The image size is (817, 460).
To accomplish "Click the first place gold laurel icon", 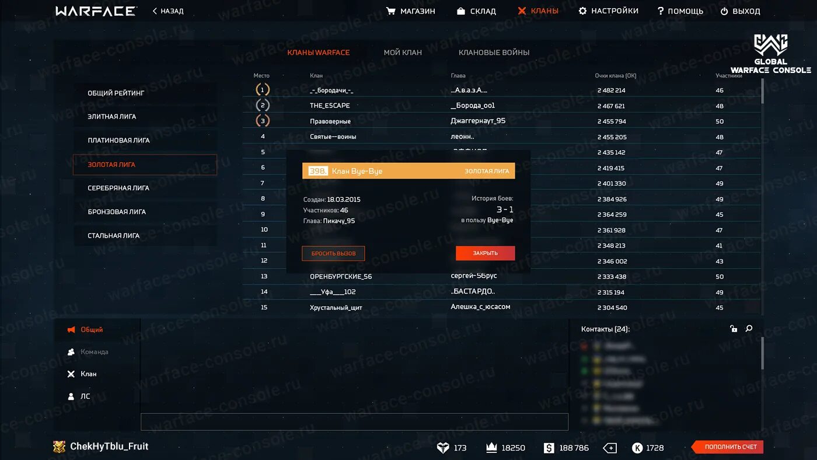I will [263, 90].
